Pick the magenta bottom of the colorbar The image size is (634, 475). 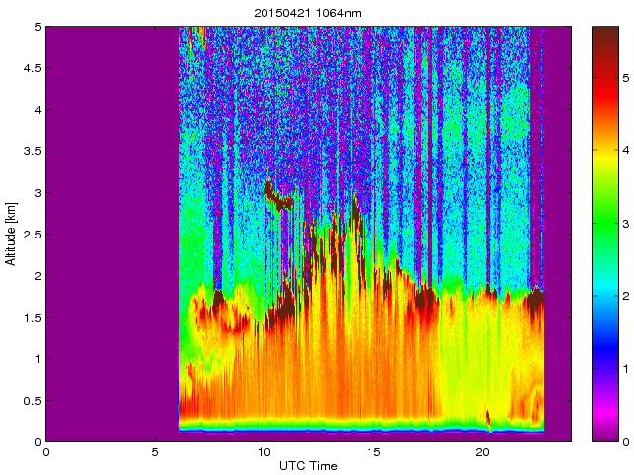[x=604, y=433]
